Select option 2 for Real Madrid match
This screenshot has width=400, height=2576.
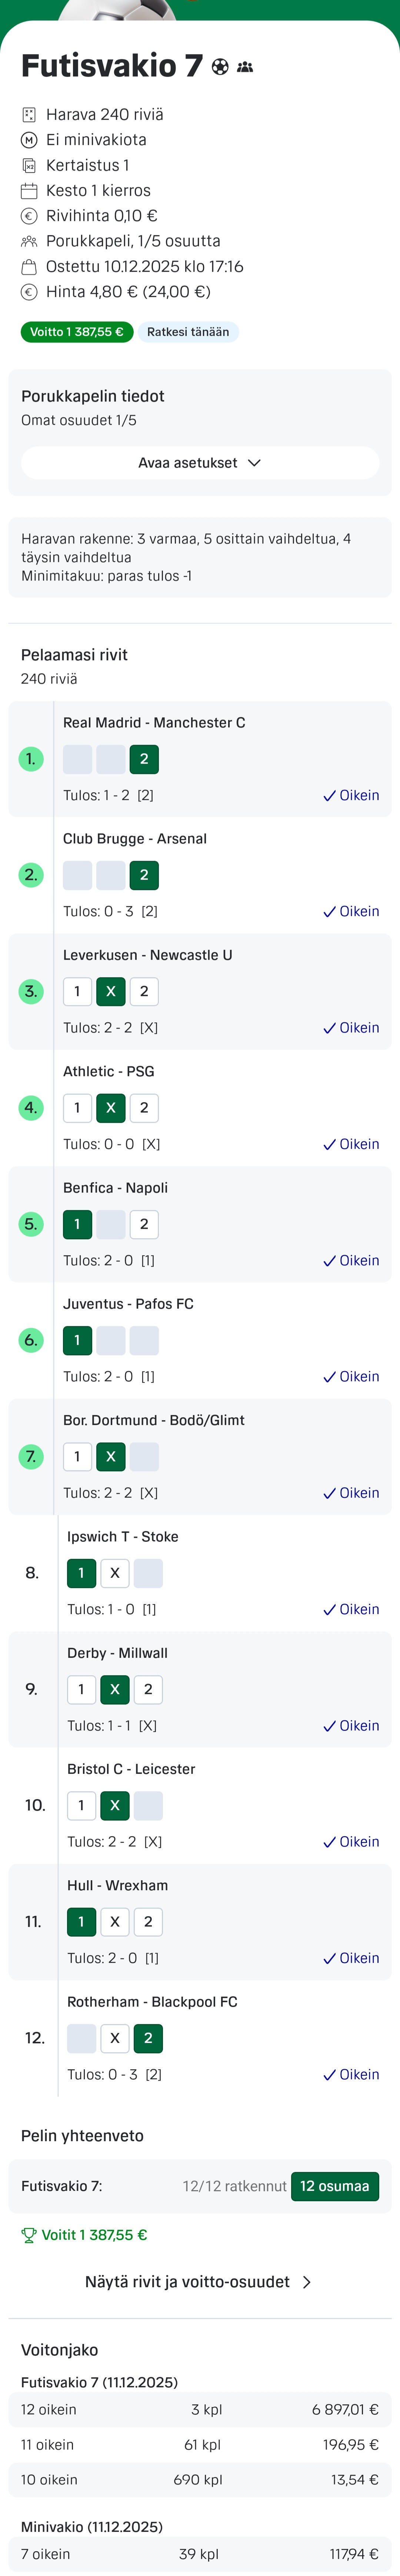point(144,759)
